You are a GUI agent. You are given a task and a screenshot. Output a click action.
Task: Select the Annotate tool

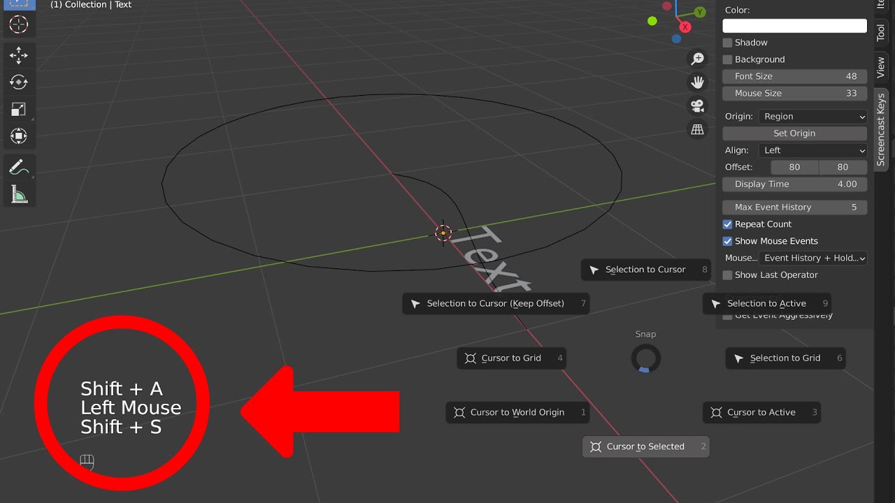click(19, 167)
